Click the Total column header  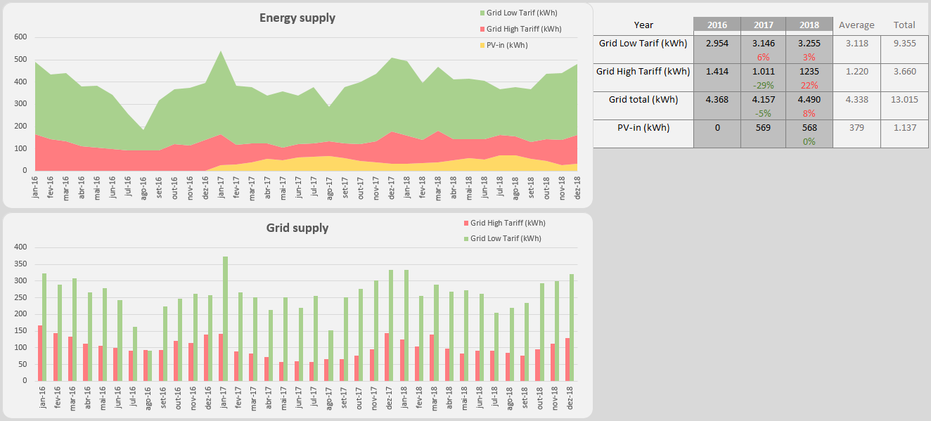coord(904,25)
